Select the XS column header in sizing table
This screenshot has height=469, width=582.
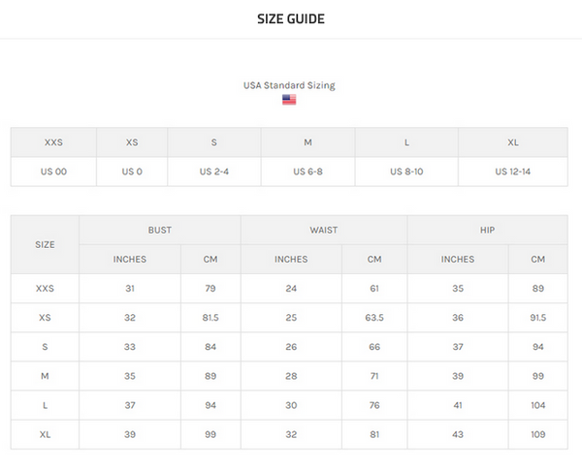pos(132,142)
